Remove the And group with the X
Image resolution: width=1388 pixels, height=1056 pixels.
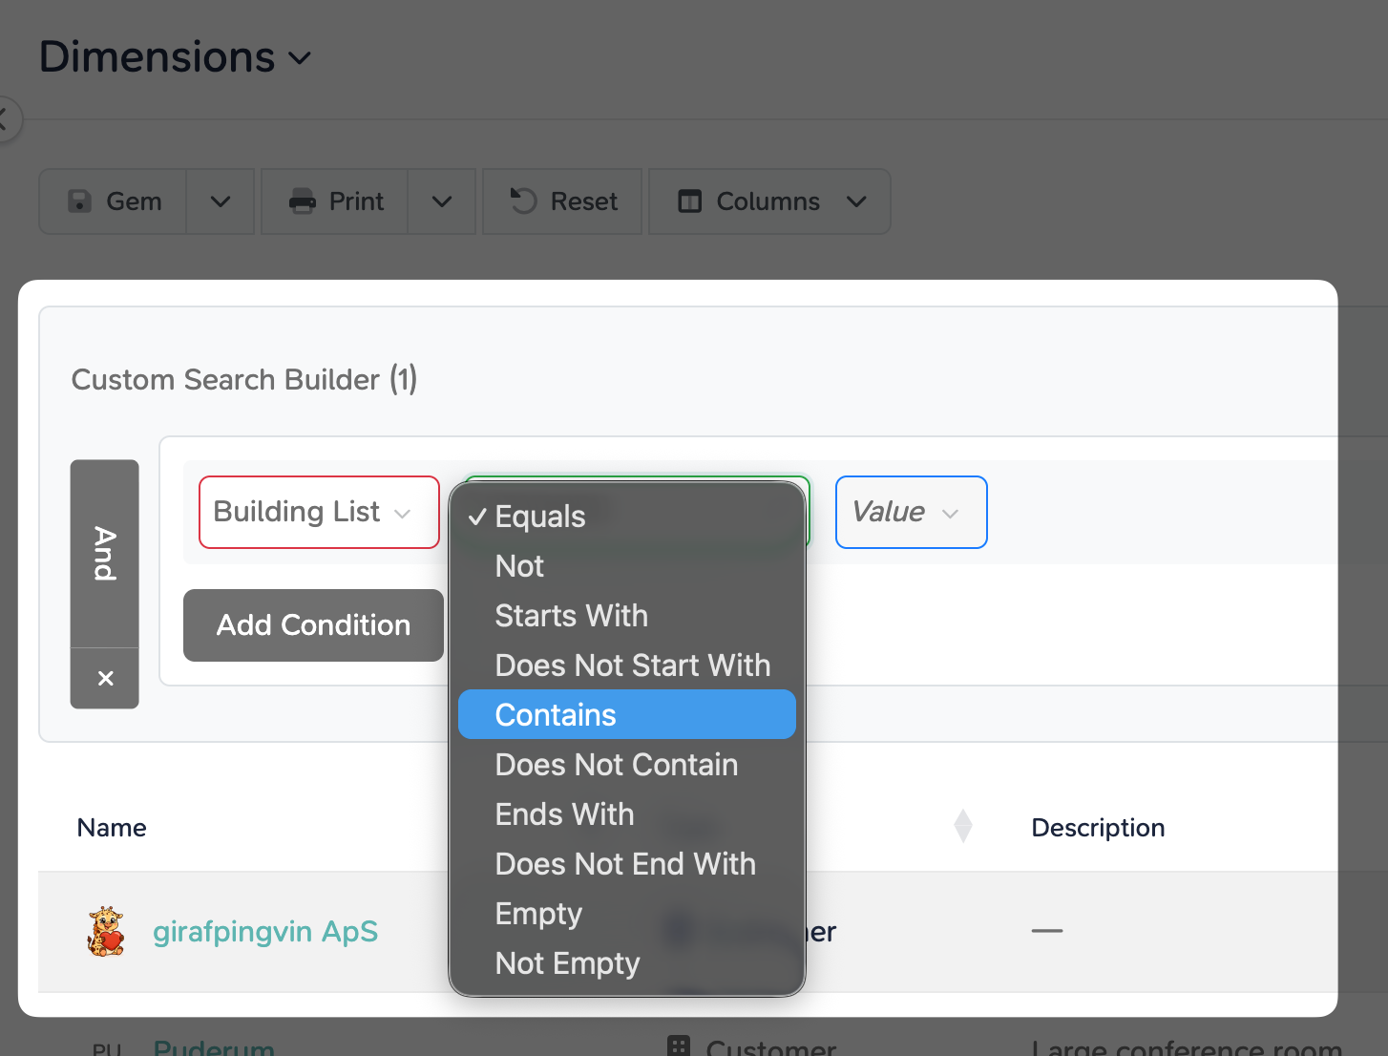(x=105, y=678)
